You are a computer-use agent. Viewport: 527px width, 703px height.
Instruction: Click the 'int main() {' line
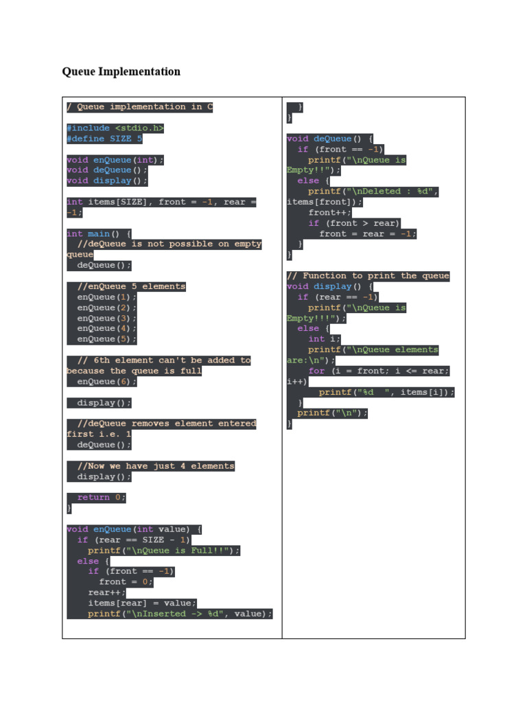pyautogui.click(x=99, y=234)
